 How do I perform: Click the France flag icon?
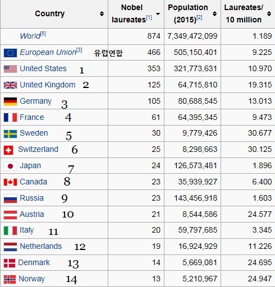(10, 118)
